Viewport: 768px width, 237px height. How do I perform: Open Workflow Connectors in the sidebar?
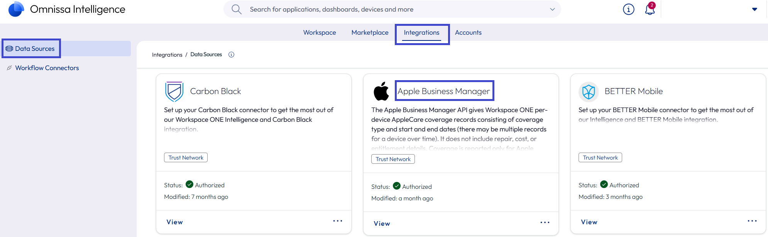coord(47,68)
